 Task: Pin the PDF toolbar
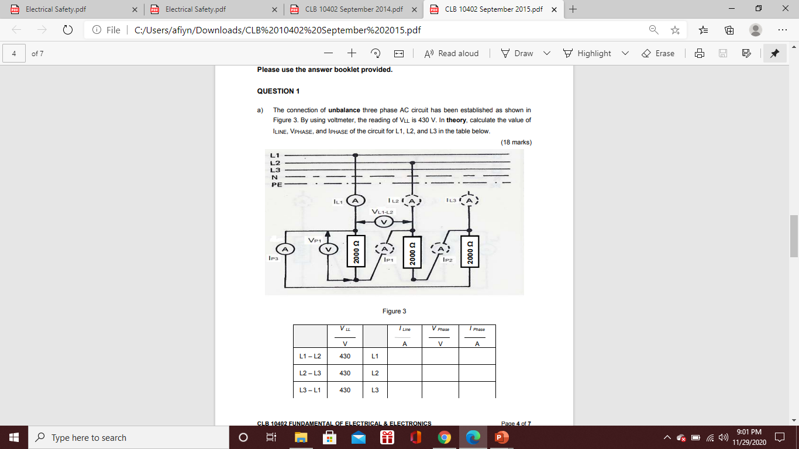[x=774, y=53]
